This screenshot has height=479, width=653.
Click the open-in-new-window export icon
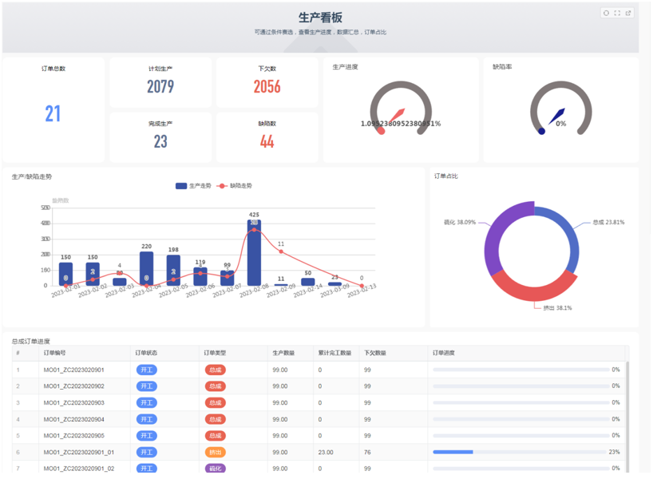tap(628, 13)
